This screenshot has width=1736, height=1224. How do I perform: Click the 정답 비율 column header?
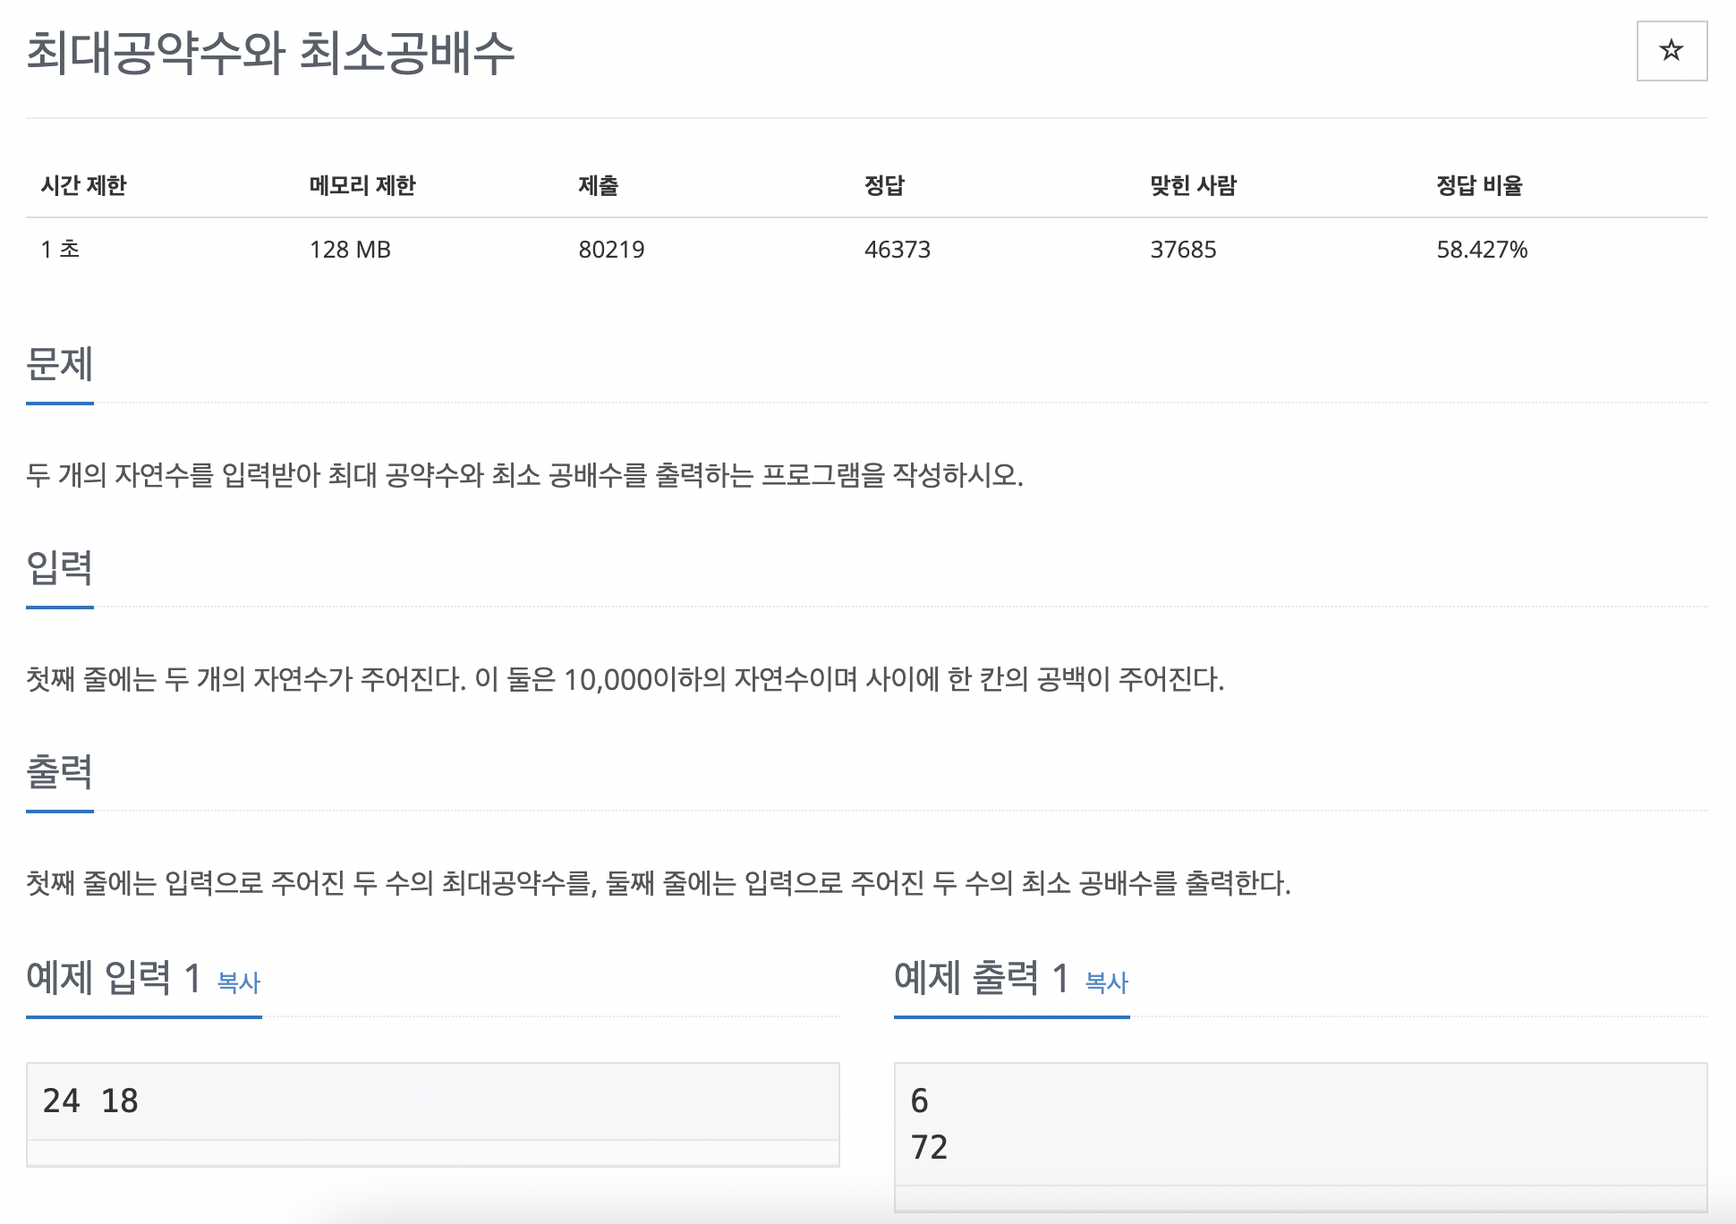click(1480, 185)
